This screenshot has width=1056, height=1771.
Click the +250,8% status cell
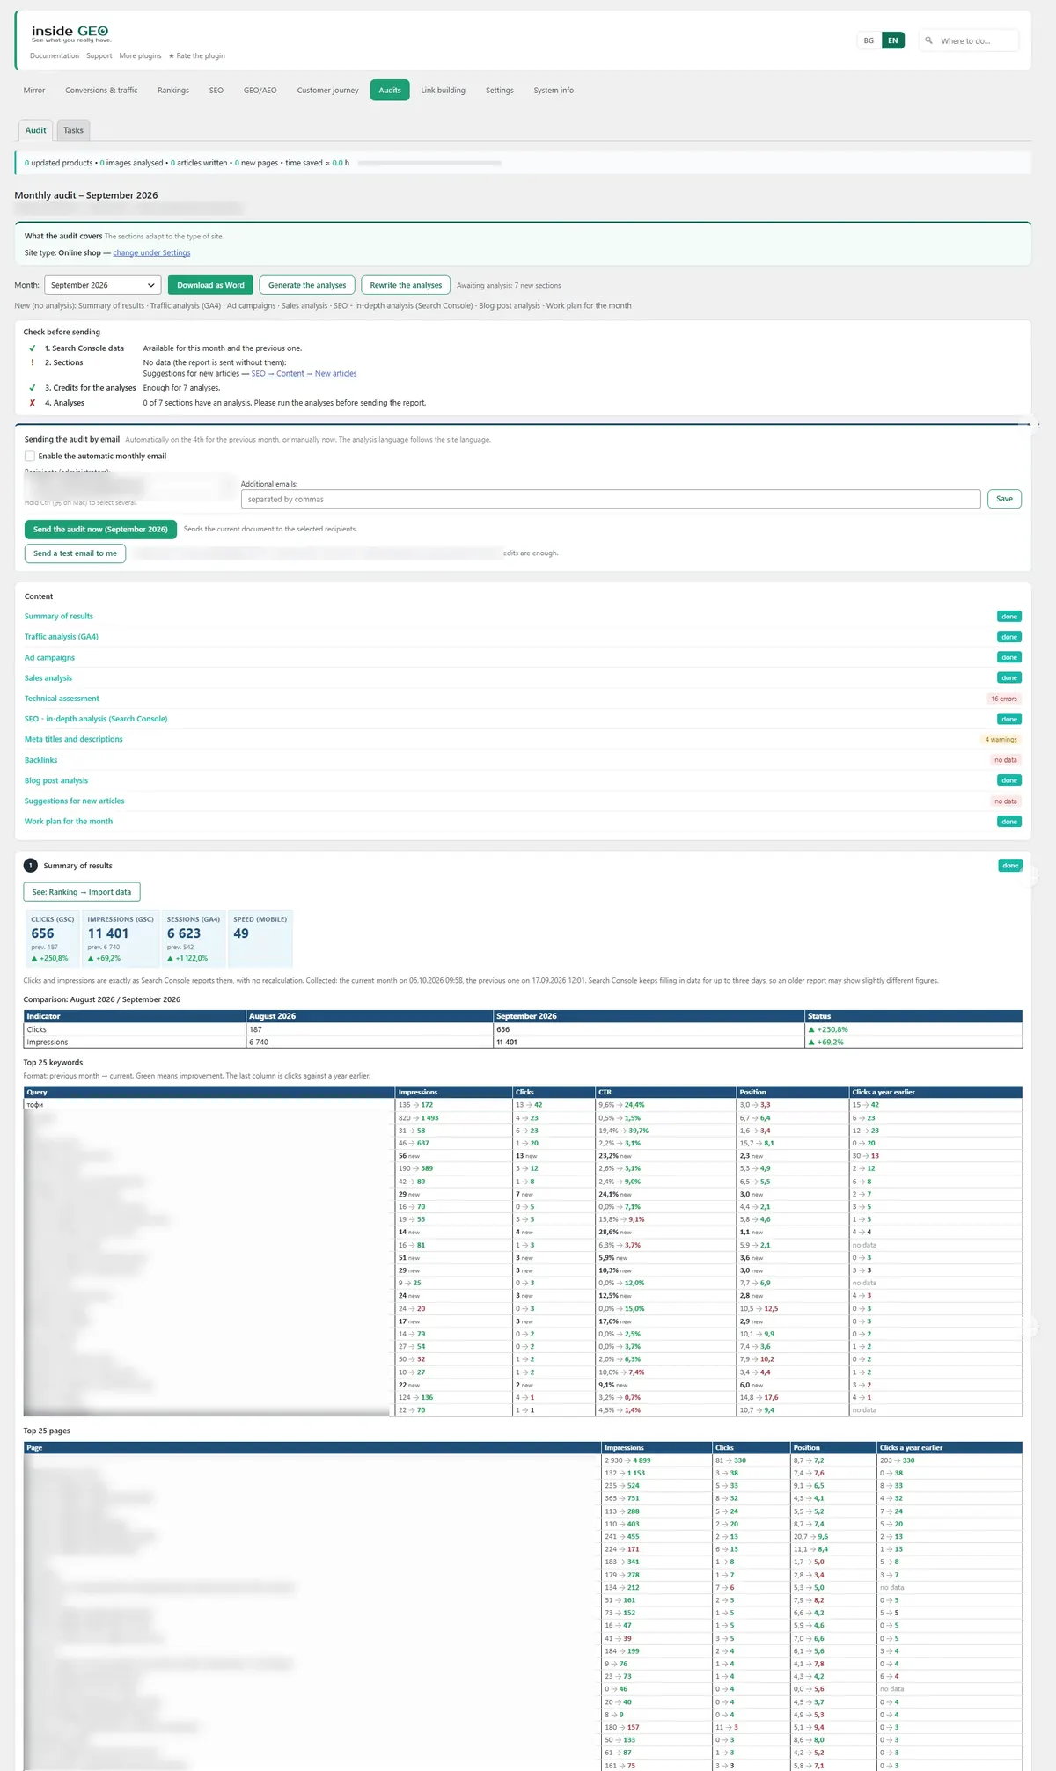point(914,1029)
